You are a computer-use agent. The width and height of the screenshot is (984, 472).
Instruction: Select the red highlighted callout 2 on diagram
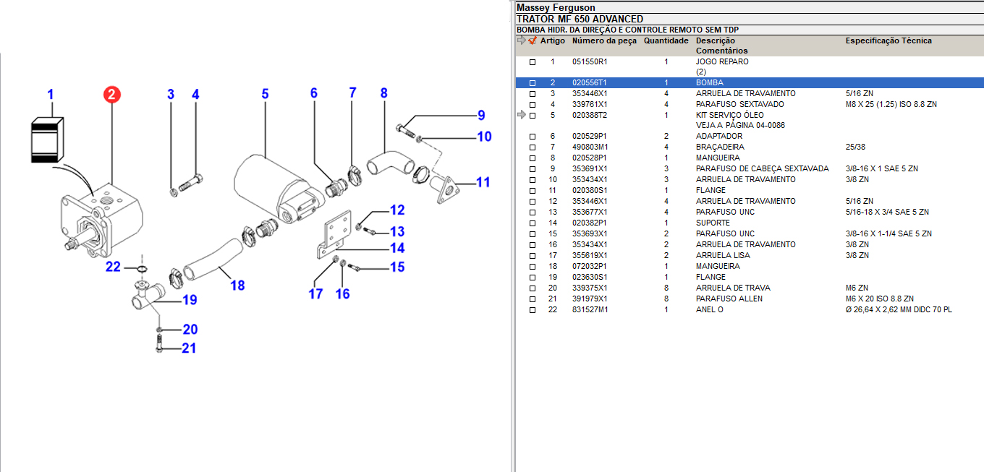click(111, 95)
